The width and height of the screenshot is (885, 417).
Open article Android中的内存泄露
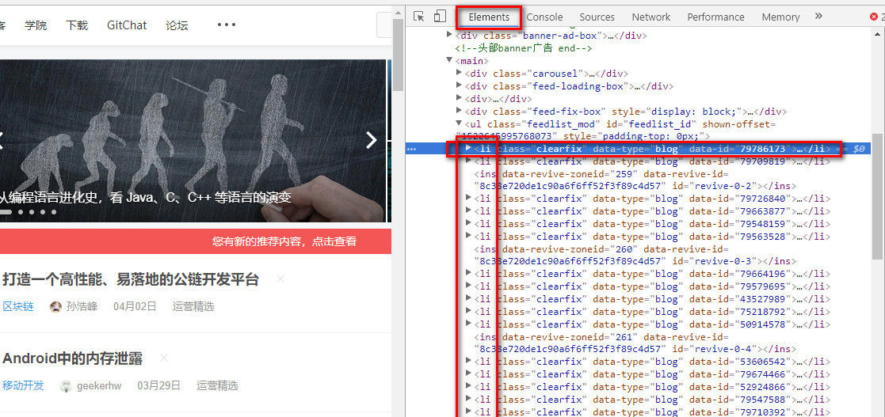[x=72, y=358]
